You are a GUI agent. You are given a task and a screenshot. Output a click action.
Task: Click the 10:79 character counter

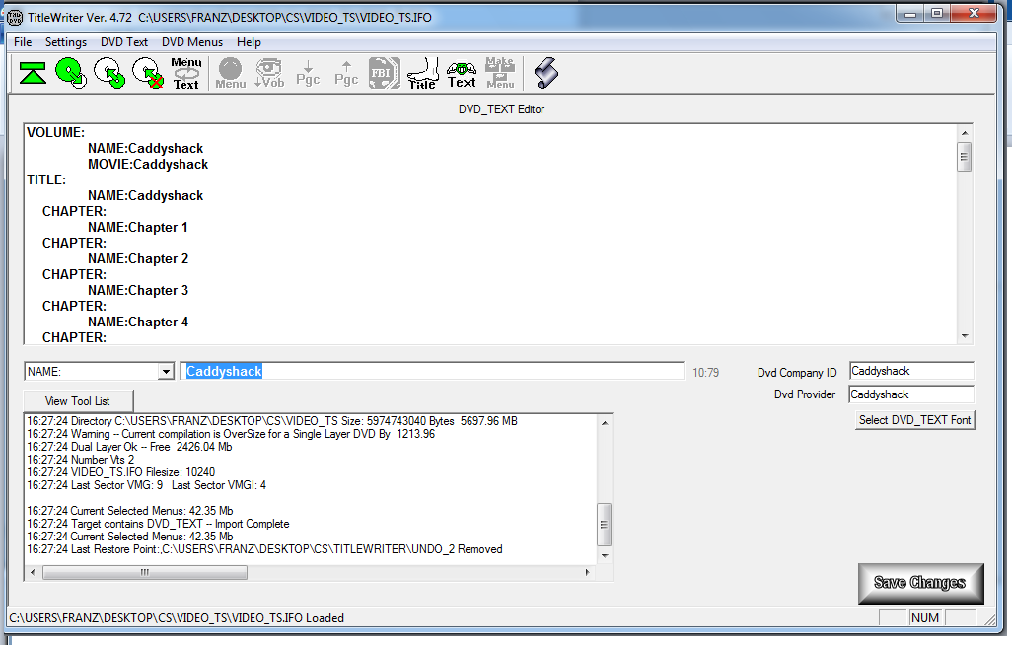(705, 373)
